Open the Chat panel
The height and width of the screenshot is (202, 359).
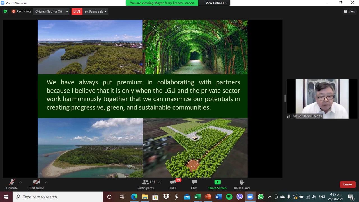pos(194,184)
